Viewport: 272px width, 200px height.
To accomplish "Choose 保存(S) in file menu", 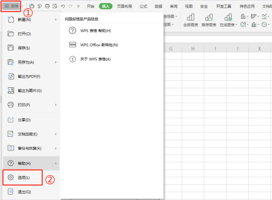I will click(31, 48).
